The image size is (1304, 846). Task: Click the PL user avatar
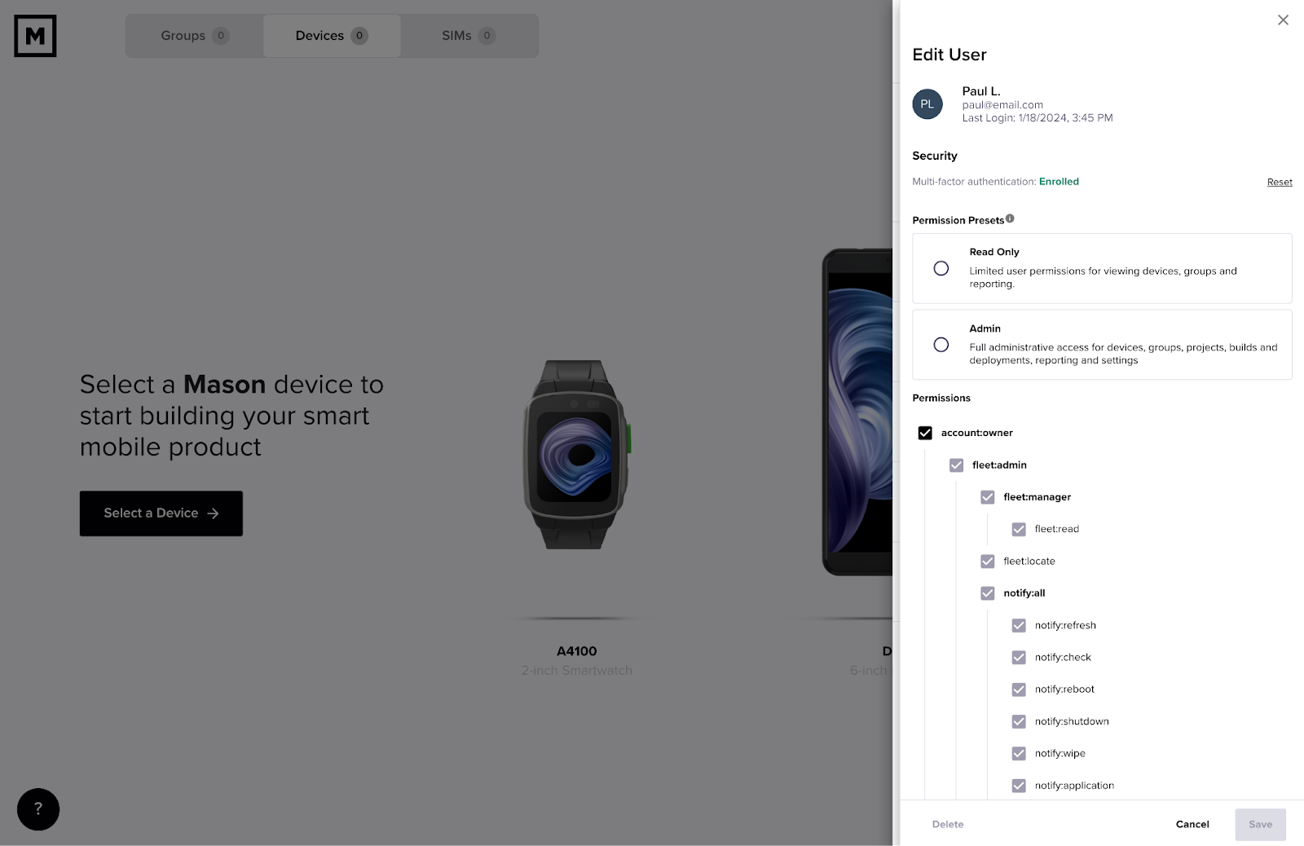[927, 104]
